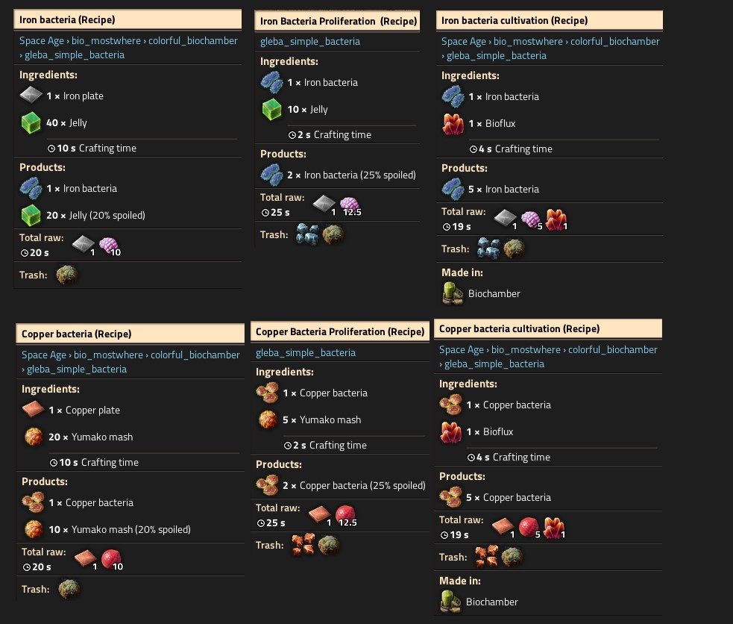Viewport: 733px width, 624px height.
Task: Open Space Age link in Iron bacteria recipe breadcrumb
Action: (42, 41)
